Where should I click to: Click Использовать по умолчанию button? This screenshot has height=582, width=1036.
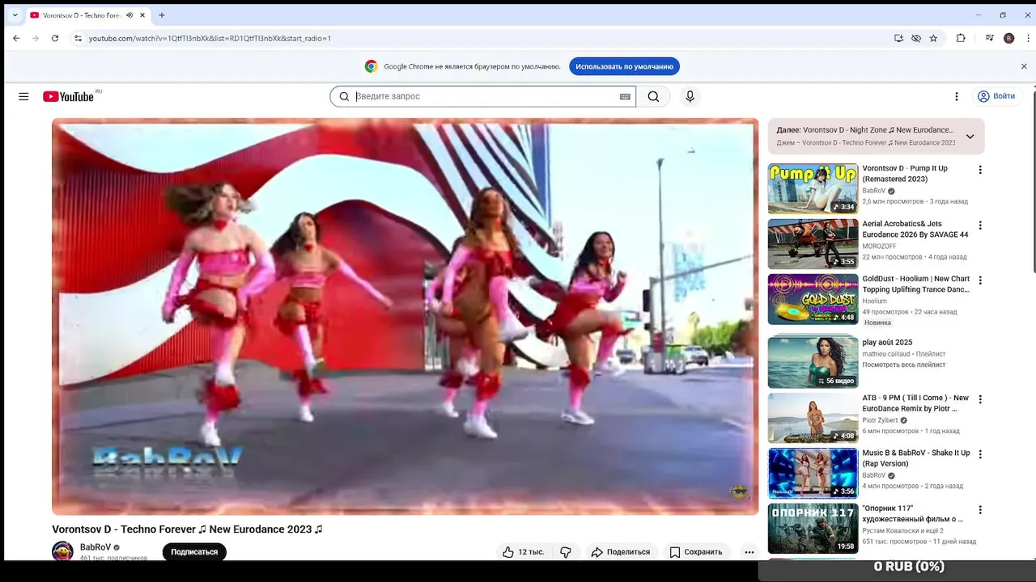624,66
